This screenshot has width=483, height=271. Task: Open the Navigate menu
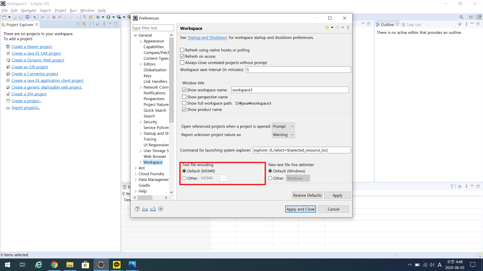pos(29,10)
